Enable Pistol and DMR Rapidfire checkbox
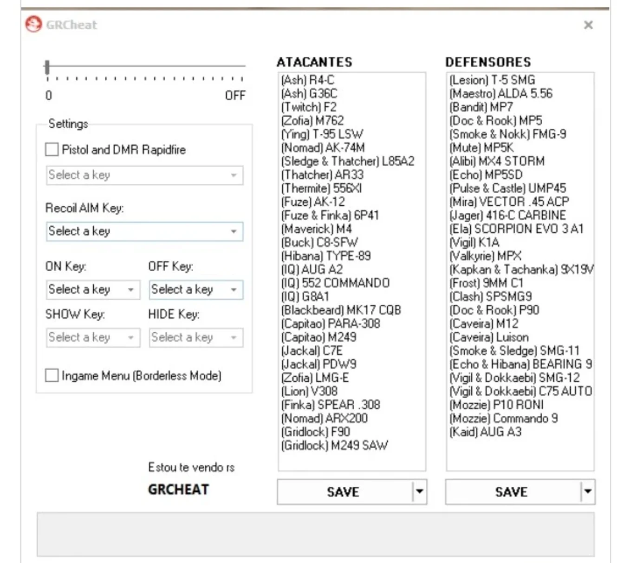Image resolution: width=630 pixels, height=563 pixels. (52, 150)
